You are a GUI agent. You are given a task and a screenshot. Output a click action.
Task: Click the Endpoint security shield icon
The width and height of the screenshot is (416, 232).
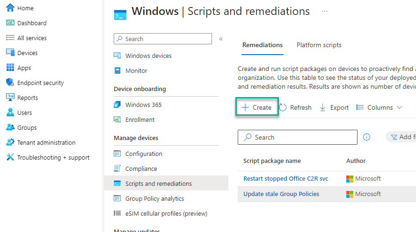click(10, 82)
